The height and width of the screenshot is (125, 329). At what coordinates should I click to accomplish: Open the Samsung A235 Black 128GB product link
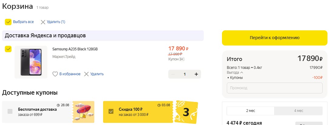tap(75, 49)
